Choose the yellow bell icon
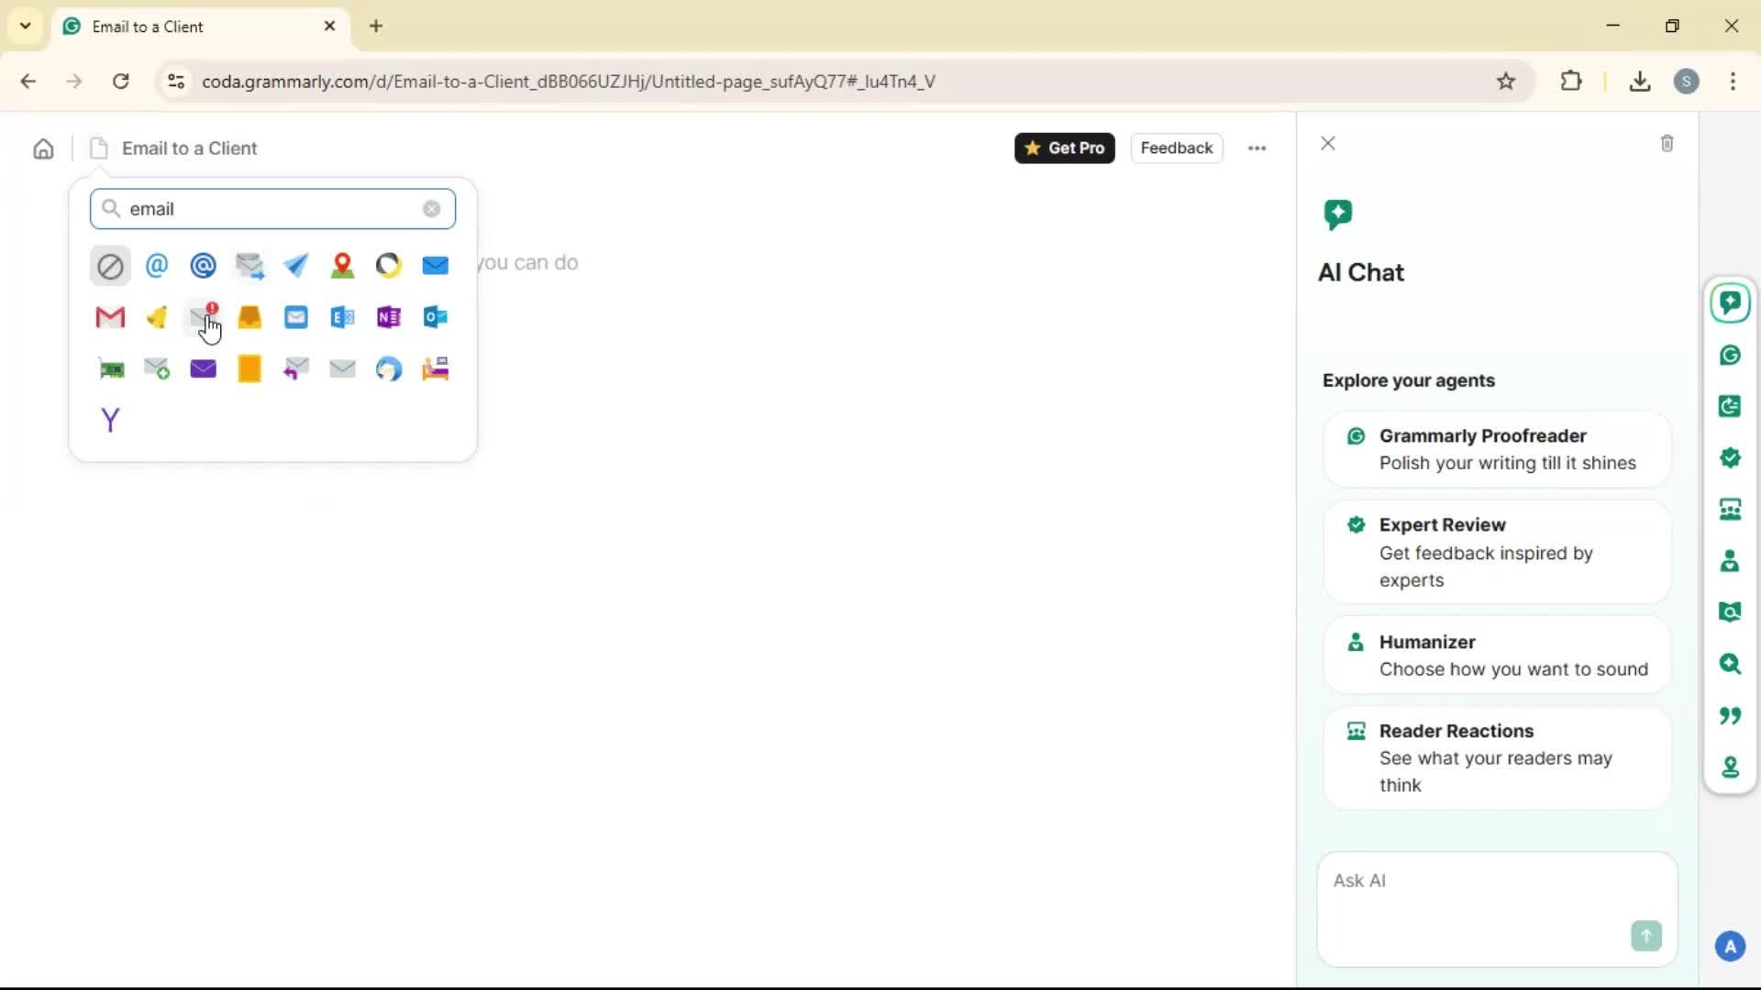Viewport: 1761px width, 990px height. [157, 317]
